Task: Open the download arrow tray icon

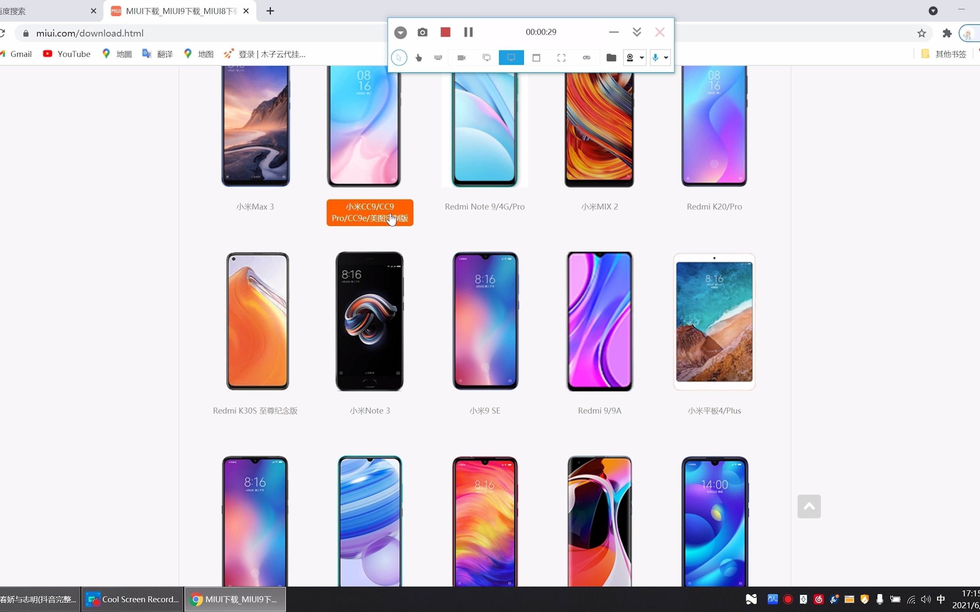Action: (803, 599)
